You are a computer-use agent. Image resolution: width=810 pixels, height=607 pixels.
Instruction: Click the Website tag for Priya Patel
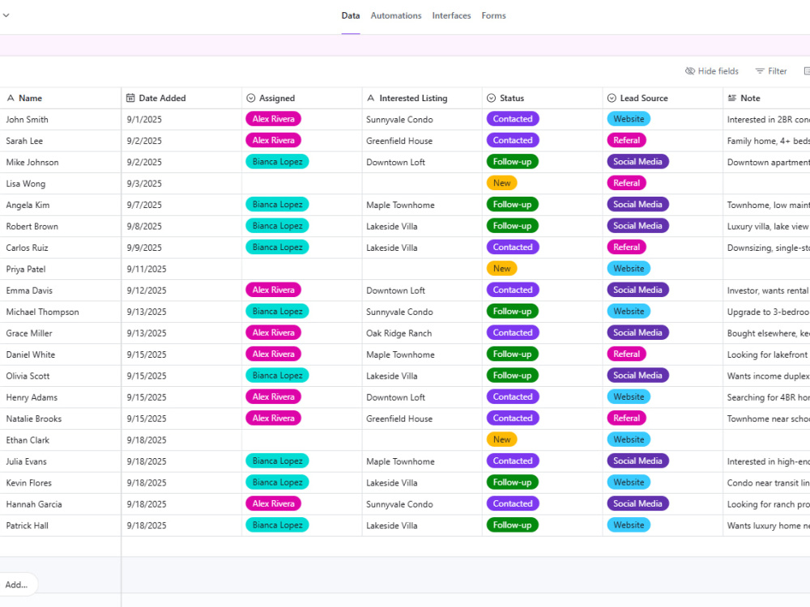click(x=629, y=269)
